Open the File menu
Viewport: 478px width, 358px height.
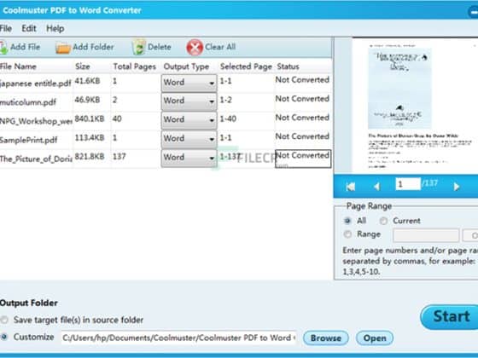click(x=6, y=29)
